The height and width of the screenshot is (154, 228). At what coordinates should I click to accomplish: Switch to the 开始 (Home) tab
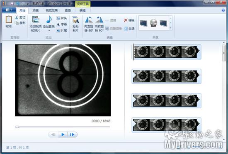click(22, 10)
